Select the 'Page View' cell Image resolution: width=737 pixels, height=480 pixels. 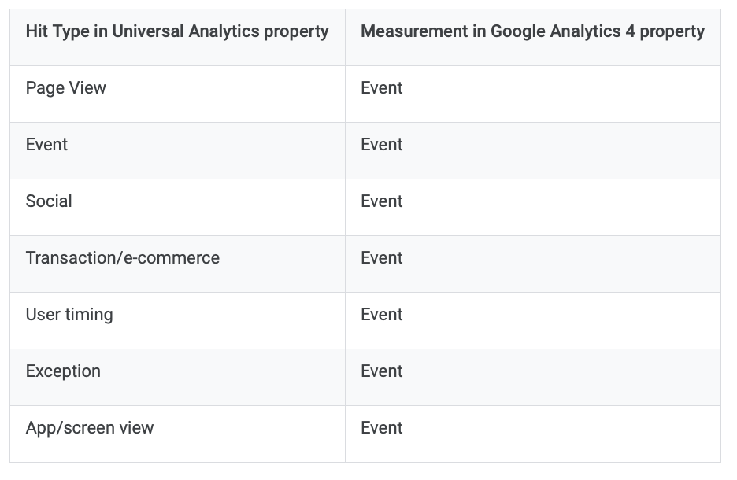coord(177,94)
